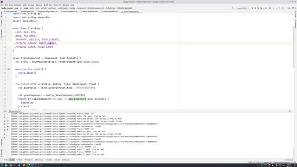Screen dimensions: 297x167
Task: Open the Refactor menu
Action: (39, 5)
